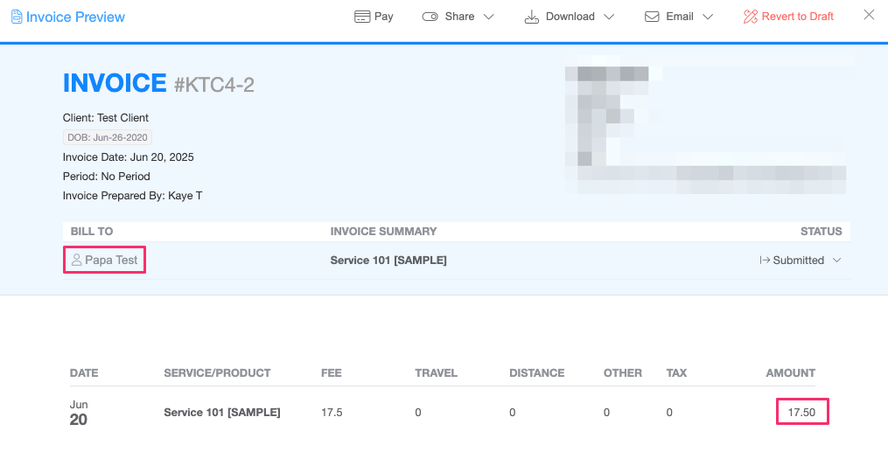Screen dimensions: 888x452
Task: Click the Revert to Draft pencil icon
Action: 751,17
